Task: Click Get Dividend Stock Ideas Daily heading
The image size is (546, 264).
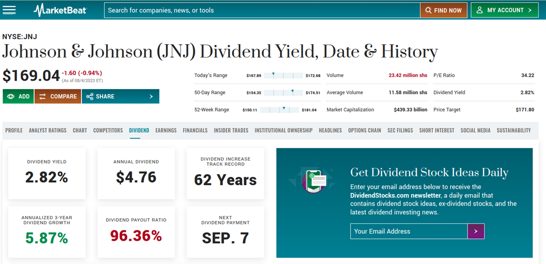Action: (429, 173)
